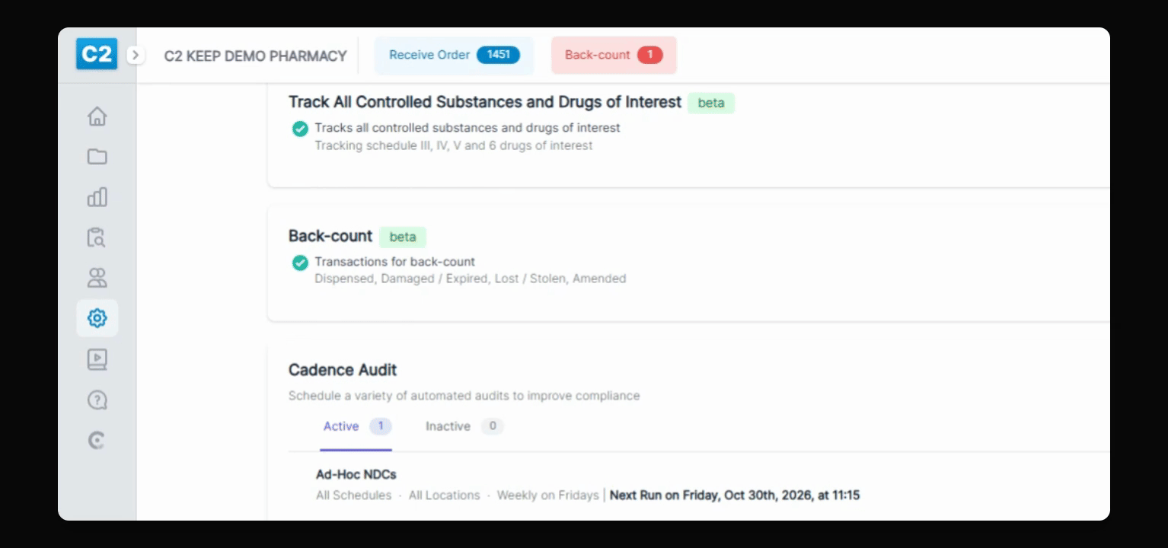Click 'Weekly on Fridays' text
Image resolution: width=1168 pixels, height=548 pixels.
[547, 495]
